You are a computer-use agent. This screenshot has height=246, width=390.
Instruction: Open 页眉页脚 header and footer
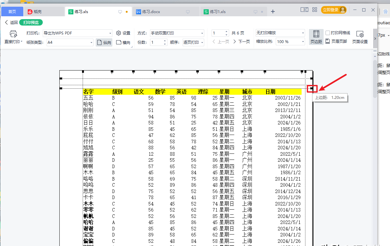coord(336,41)
